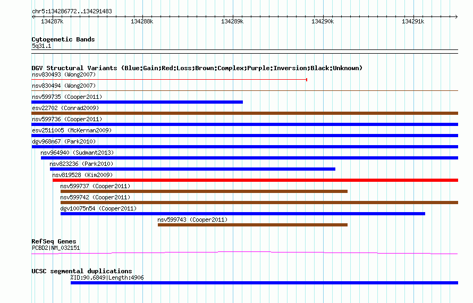Click the nsv599743 (Cooper2011) label
Viewport: 473px width, 303px height.
coord(192,220)
